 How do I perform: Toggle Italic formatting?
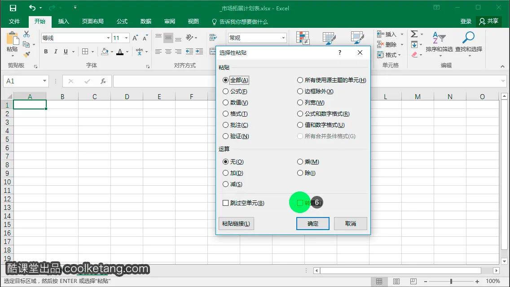pyautogui.click(x=56, y=52)
